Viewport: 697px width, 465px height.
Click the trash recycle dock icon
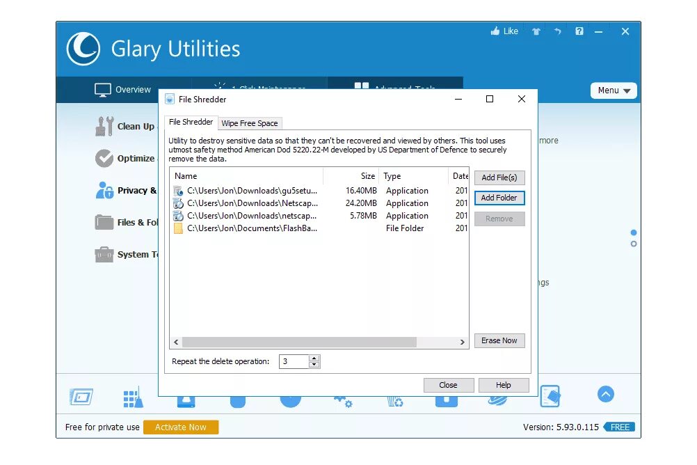pos(394,402)
